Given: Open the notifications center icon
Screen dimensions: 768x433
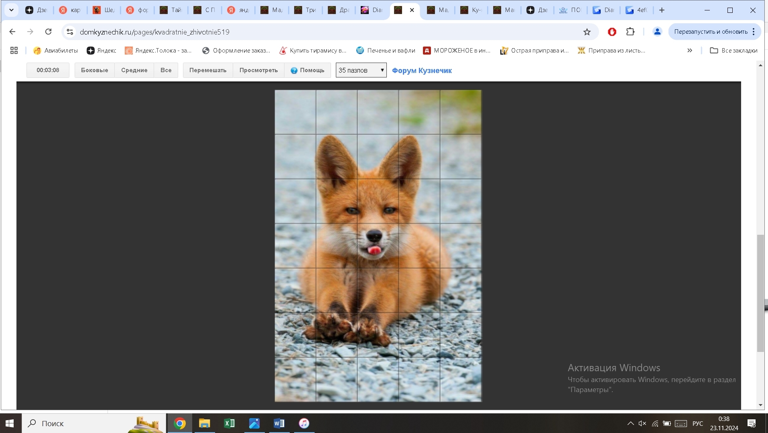Looking at the screenshot, I should click(752, 423).
